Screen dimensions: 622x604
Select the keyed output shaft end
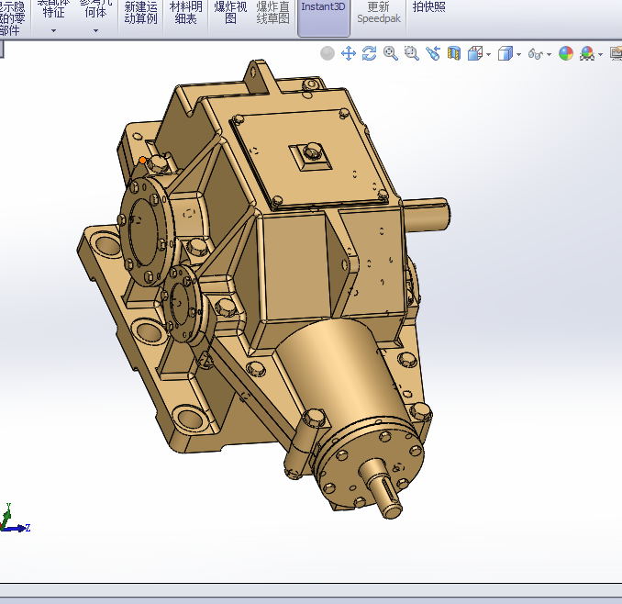382,488
